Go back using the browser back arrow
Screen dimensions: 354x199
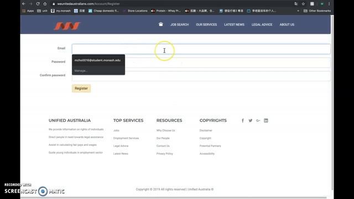[x=24, y=4]
